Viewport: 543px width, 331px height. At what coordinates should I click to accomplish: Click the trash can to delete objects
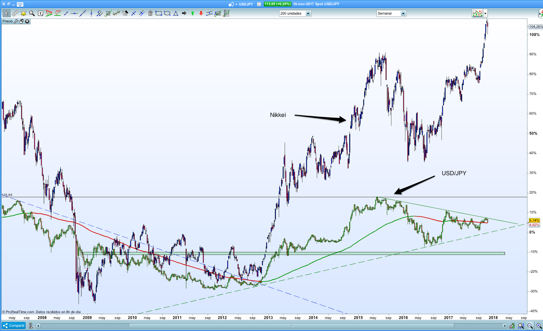150,14
